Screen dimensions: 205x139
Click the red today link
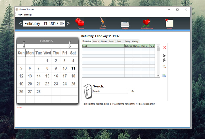point(19,107)
